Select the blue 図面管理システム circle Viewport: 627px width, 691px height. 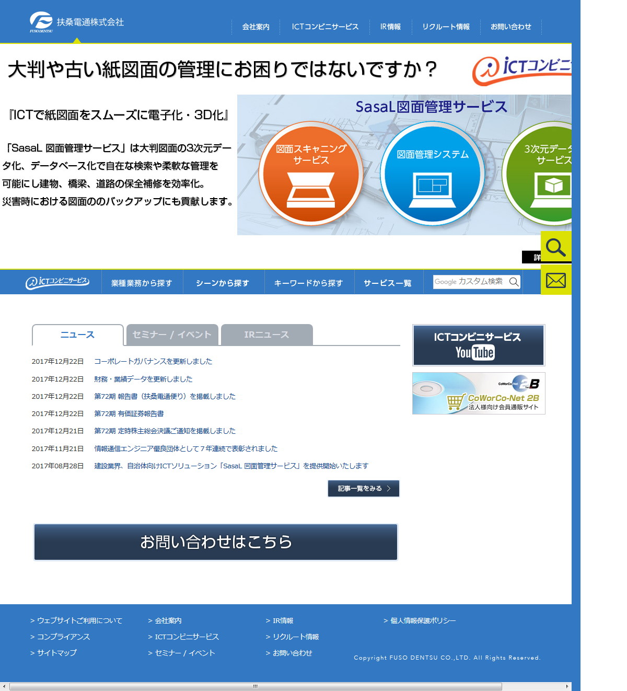[x=433, y=173]
